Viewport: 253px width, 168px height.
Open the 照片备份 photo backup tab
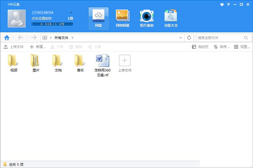(x=147, y=18)
